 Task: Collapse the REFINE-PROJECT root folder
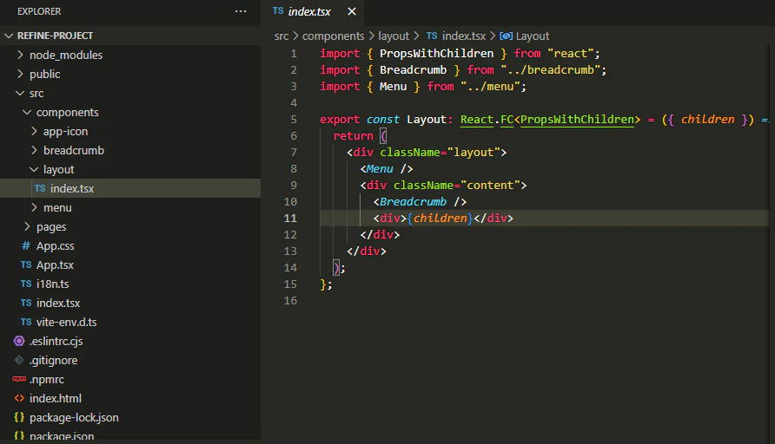[10, 36]
